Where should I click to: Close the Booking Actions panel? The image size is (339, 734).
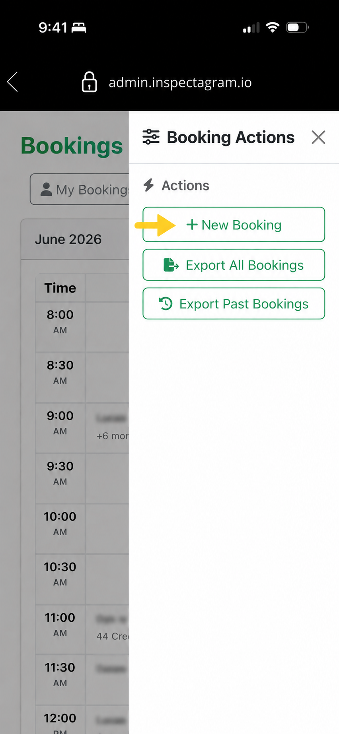click(318, 137)
